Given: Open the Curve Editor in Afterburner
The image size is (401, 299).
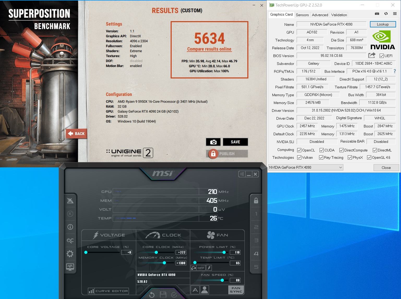Looking at the screenshot, I should click(x=109, y=291).
